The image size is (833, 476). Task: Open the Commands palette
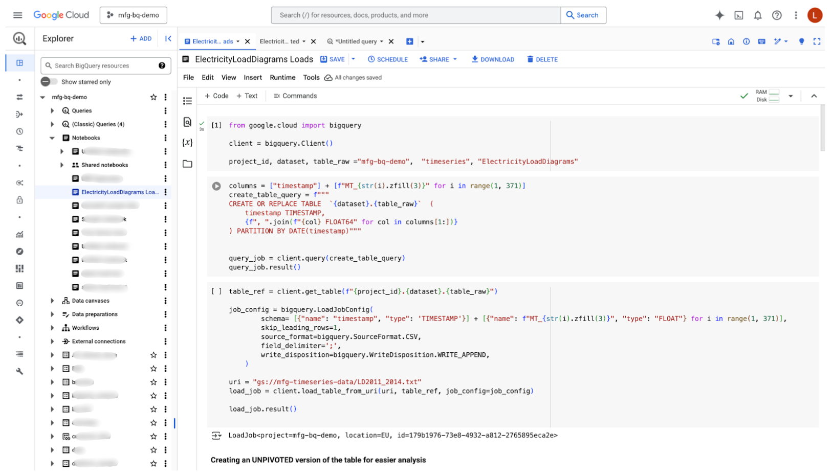coord(295,96)
